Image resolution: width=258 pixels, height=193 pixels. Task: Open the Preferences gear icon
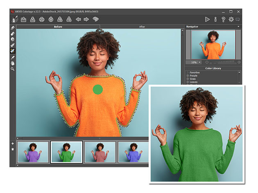[231, 19]
